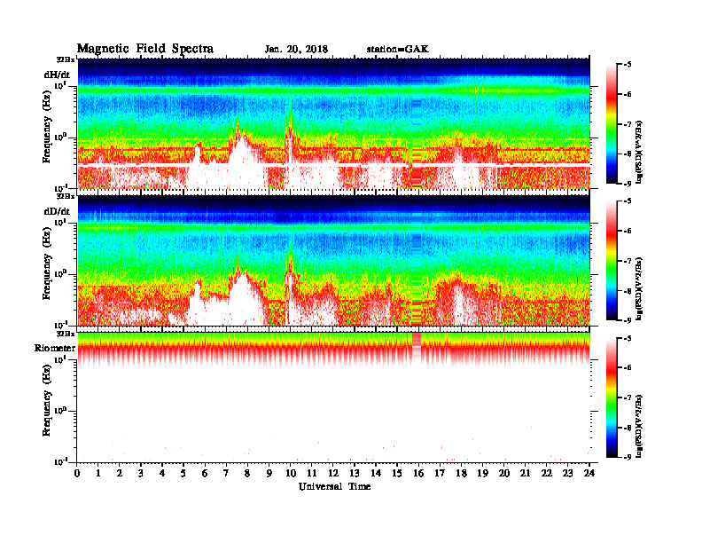Click the color bar beside dH/dt panel
The width and height of the screenshot is (702, 543).
click(612, 124)
